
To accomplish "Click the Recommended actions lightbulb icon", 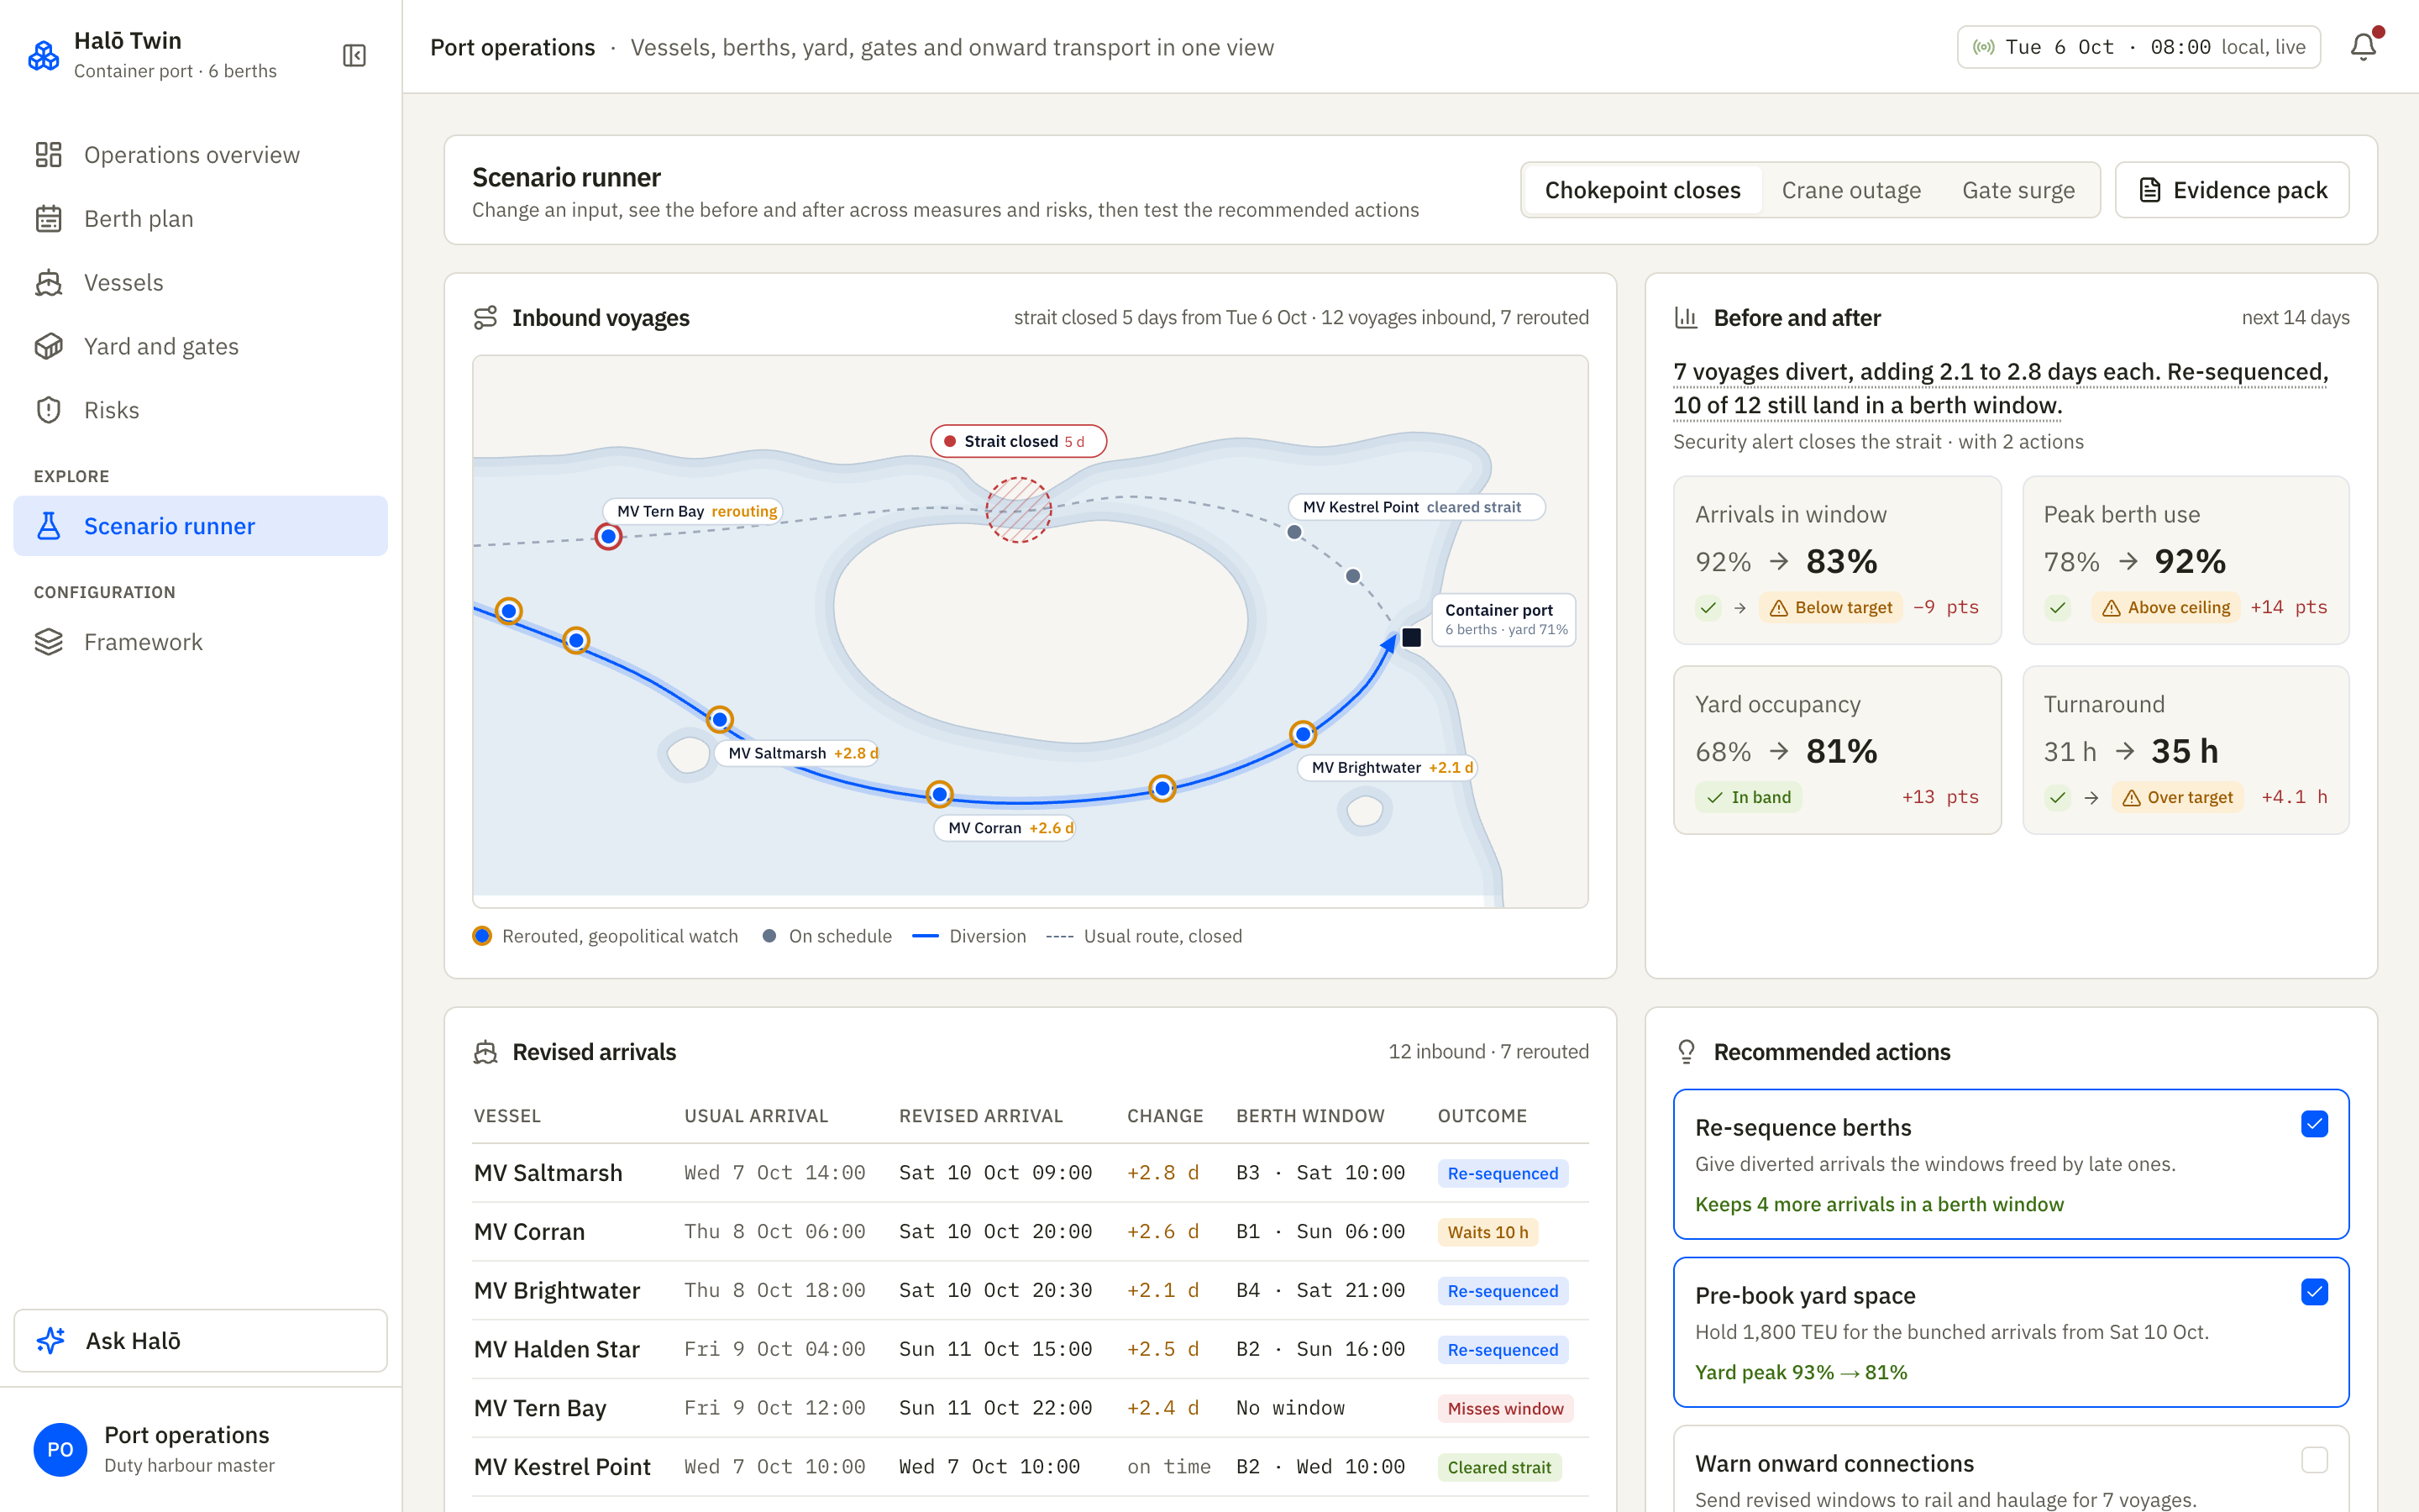I will [x=1687, y=1052].
